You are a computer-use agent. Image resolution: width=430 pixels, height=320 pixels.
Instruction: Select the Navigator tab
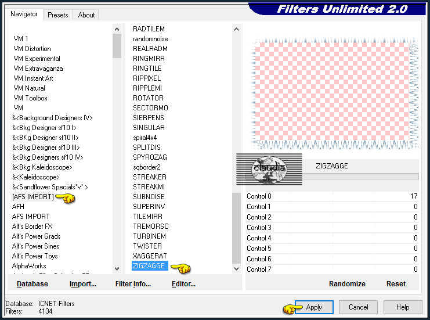click(x=24, y=14)
